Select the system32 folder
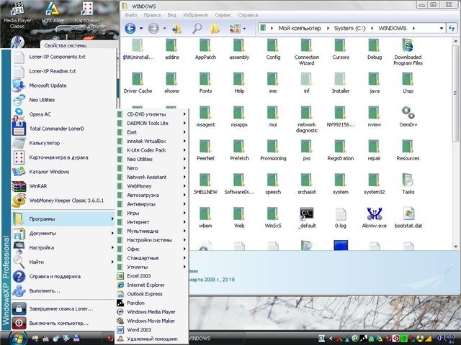This screenshot has height=345, width=461. coord(375,184)
